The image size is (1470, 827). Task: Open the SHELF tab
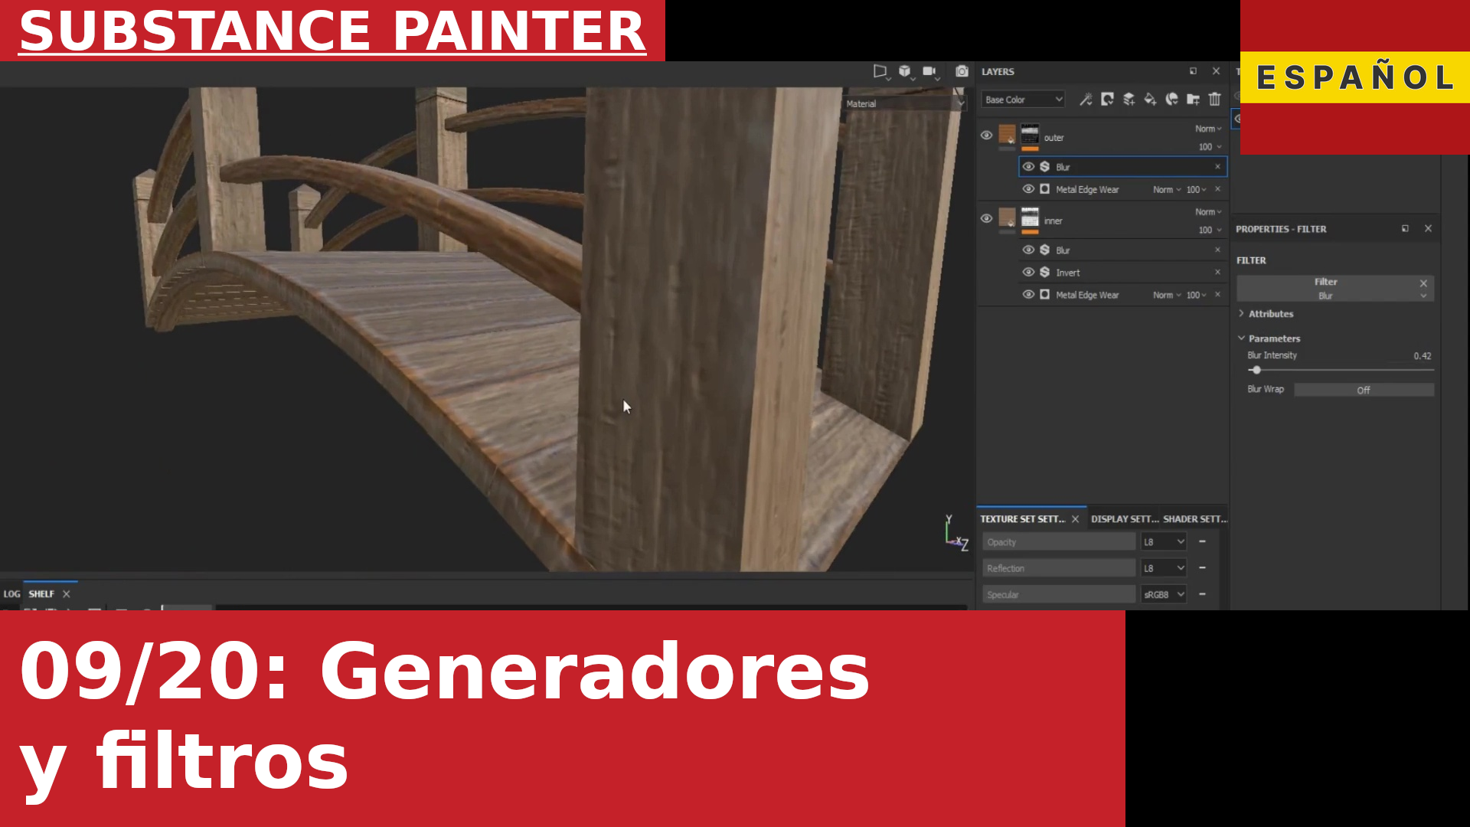[41, 593]
